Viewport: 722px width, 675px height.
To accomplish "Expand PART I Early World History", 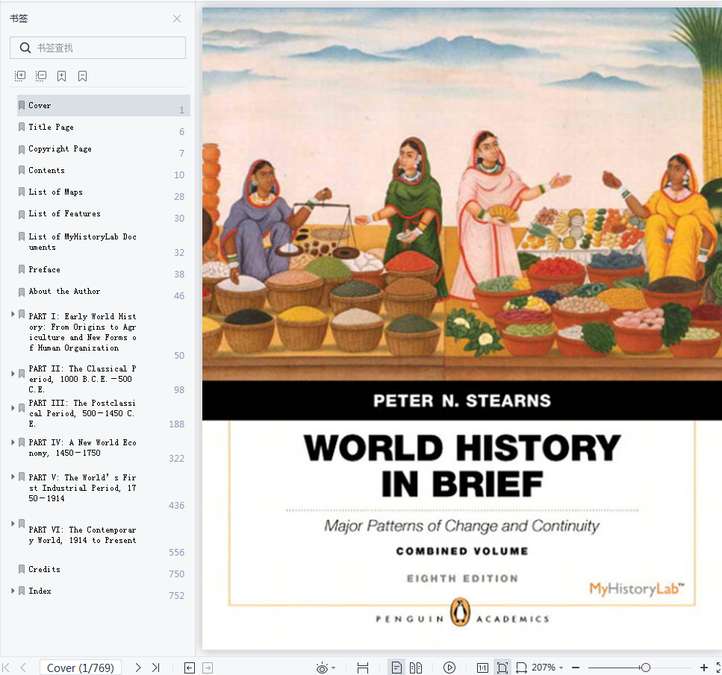I will pyautogui.click(x=13, y=314).
